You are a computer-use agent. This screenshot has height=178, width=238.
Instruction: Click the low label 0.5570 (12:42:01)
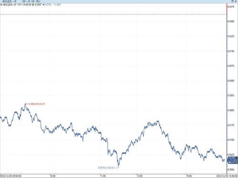point(106,168)
